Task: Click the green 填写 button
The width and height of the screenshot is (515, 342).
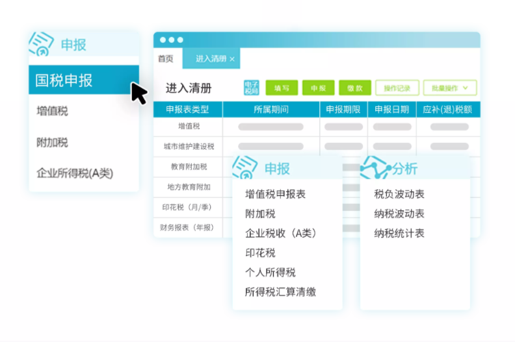Action: (282, 88)
